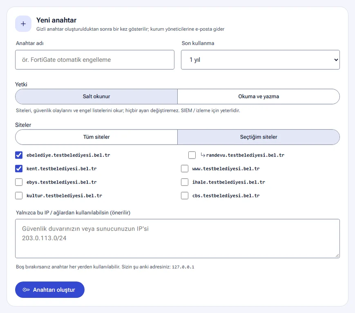Uncheck ebelediye.testbelediyesi.bel.tr checkbox

tap(19, 155)
